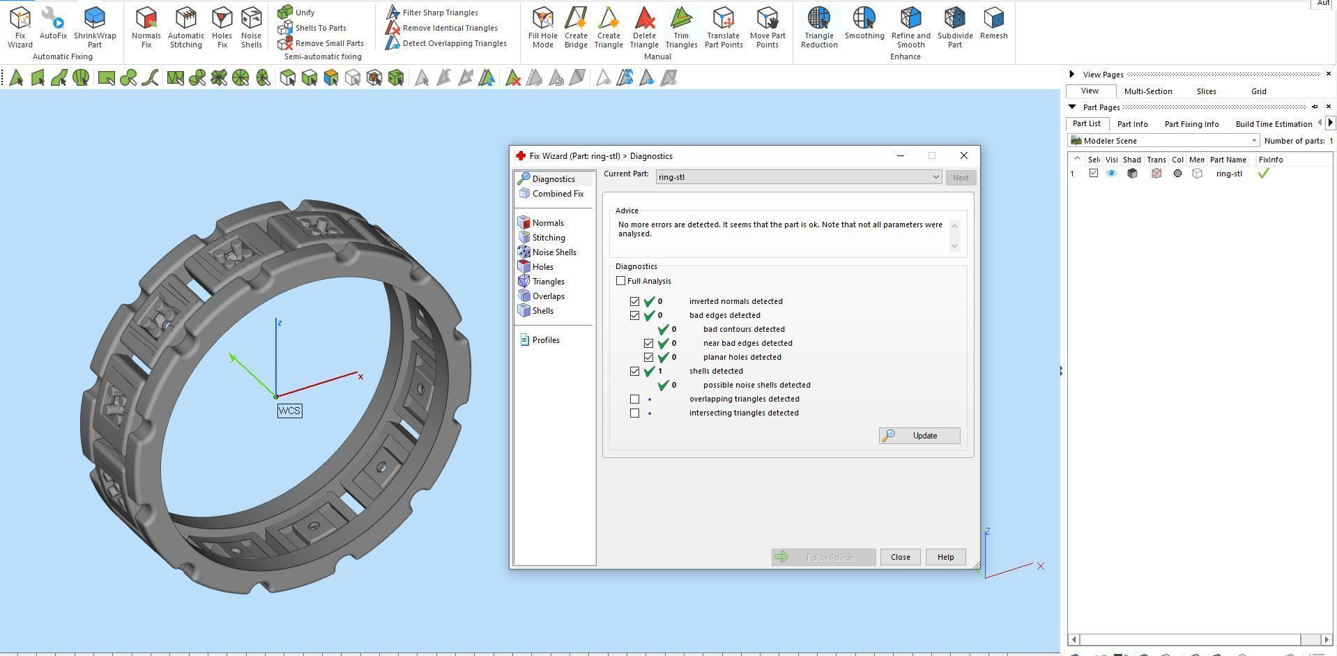Uncheck inverted normals detected checkbox
Screen dimensions: 1337x656
click(634, 302)
